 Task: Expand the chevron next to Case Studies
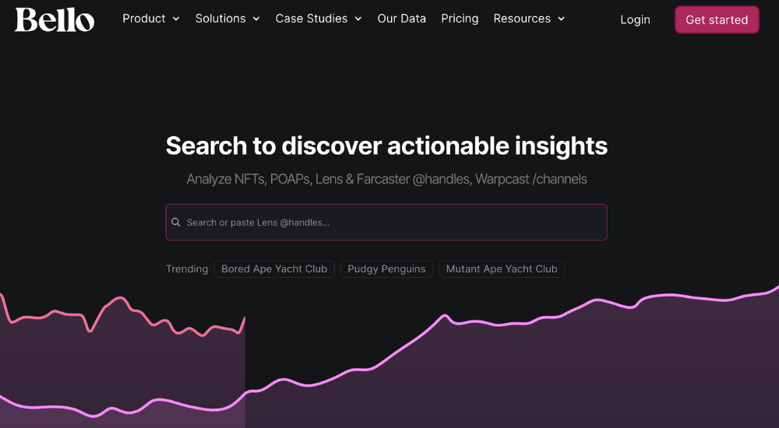coord(358,19)
